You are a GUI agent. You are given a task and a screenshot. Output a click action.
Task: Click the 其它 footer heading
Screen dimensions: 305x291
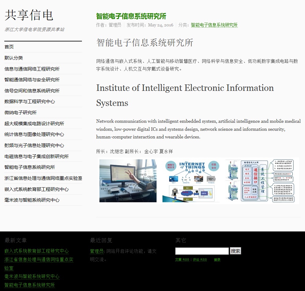click(181, 240)
